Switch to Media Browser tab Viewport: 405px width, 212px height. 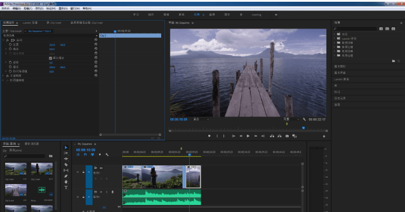click(31, 144)
